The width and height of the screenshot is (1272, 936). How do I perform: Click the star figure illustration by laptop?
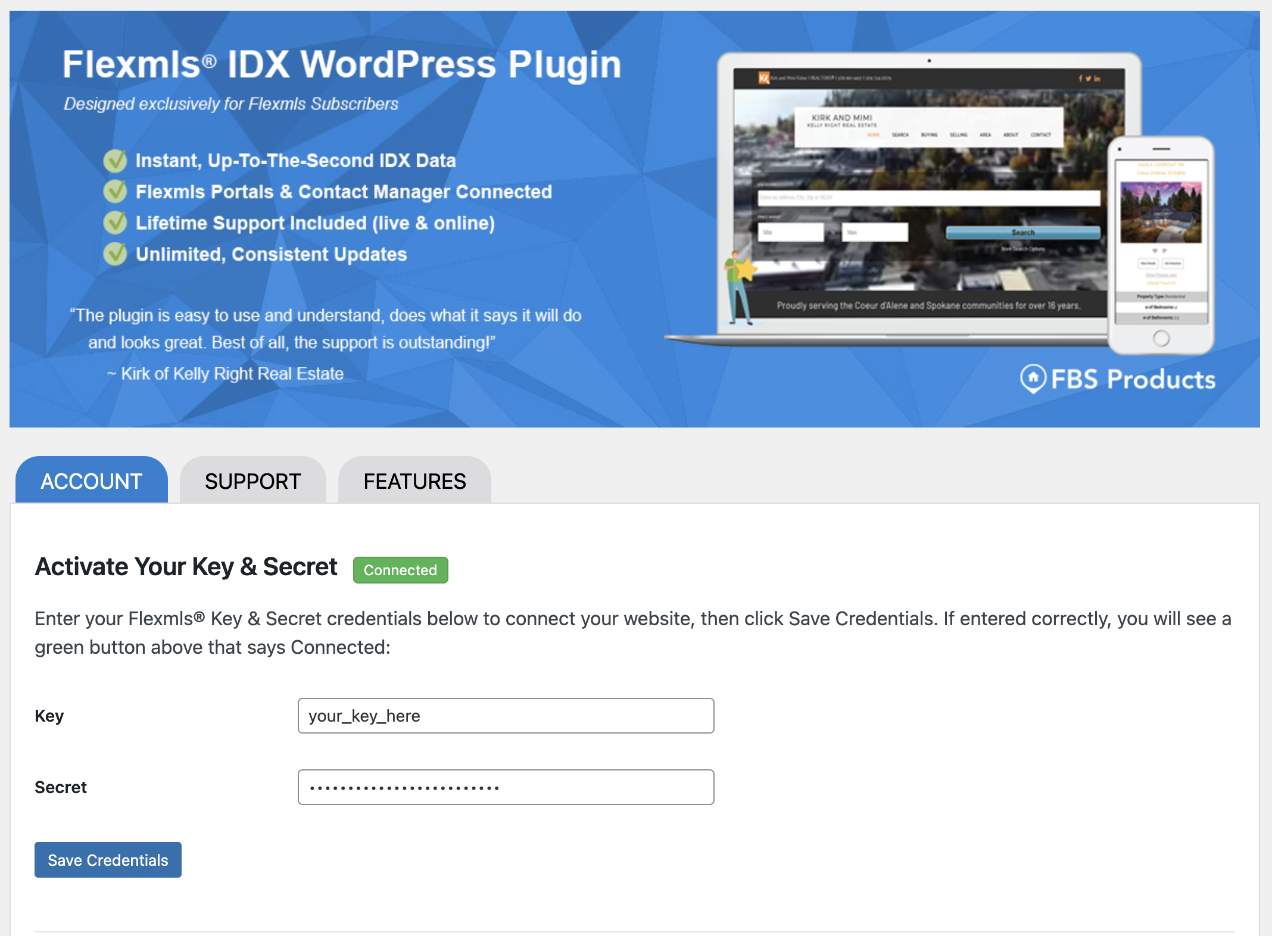pos(740,288)
